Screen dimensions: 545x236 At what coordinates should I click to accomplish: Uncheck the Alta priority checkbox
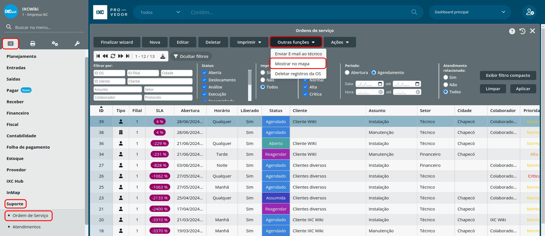coord(305,87)
